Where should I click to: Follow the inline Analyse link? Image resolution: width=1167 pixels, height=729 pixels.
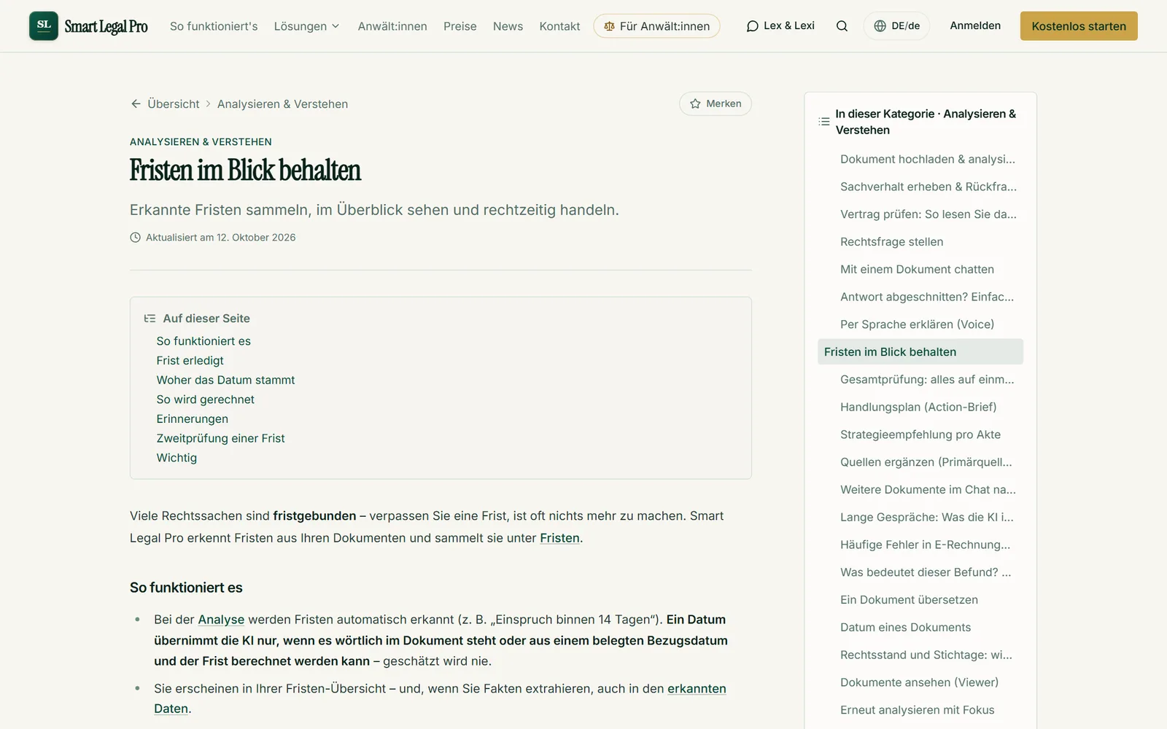(x=221, y=620)
